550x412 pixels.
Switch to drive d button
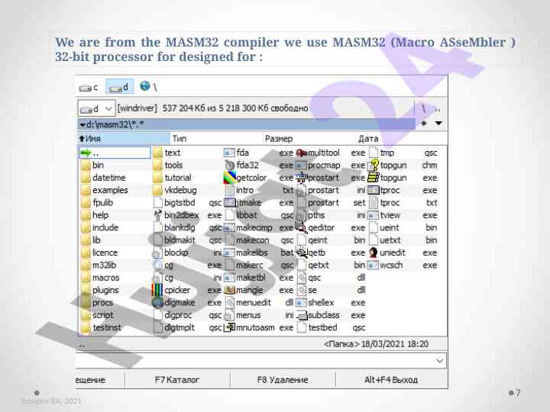point(118,87)
